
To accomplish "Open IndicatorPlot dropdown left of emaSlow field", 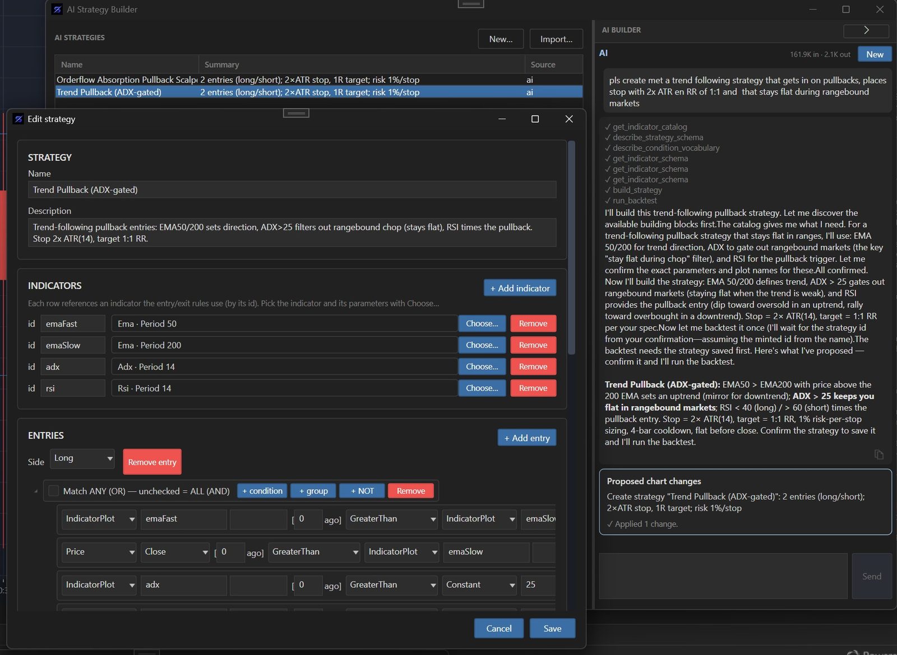I will pos(401,552).
